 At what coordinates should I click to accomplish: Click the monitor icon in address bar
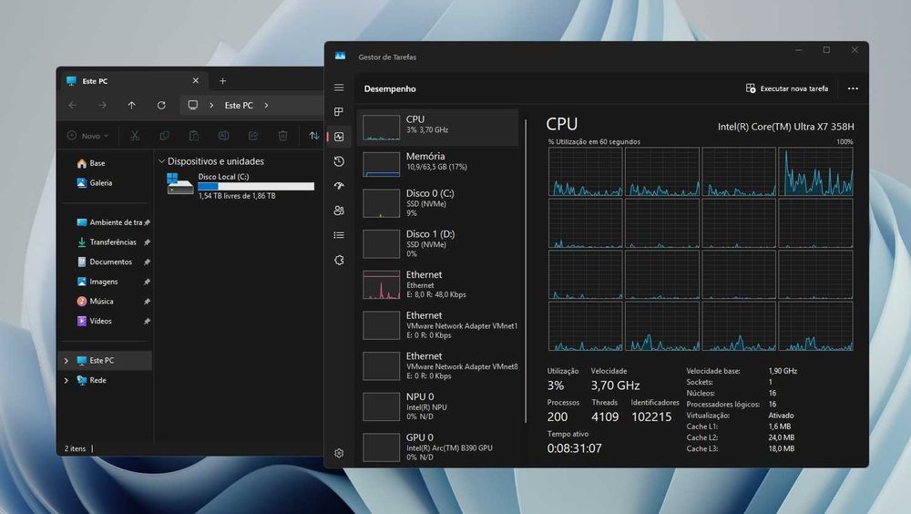tap(193, 105)
